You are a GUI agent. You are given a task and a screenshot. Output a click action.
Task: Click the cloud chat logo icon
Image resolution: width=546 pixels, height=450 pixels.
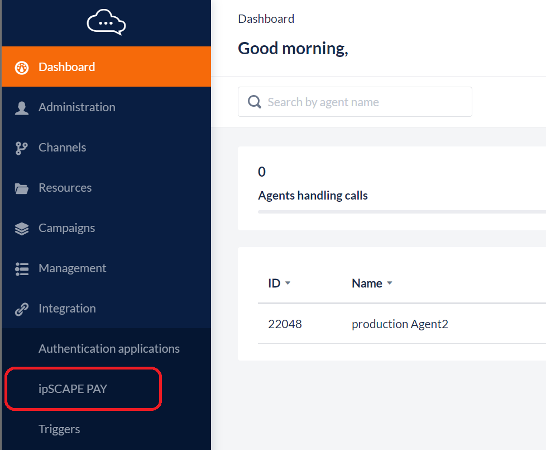point(106,23)
